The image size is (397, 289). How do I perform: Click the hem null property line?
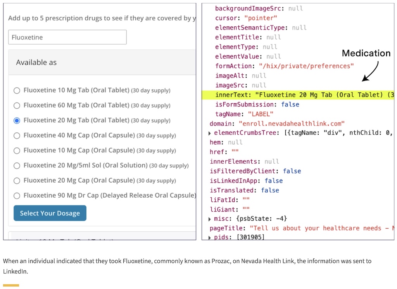226,142
